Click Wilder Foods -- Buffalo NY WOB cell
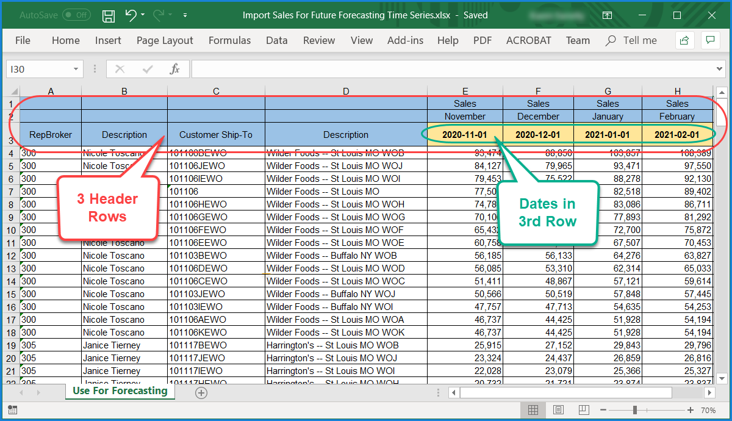Image resolution: width=732 pixels, height=421 pixels. [x=346, y=256]
